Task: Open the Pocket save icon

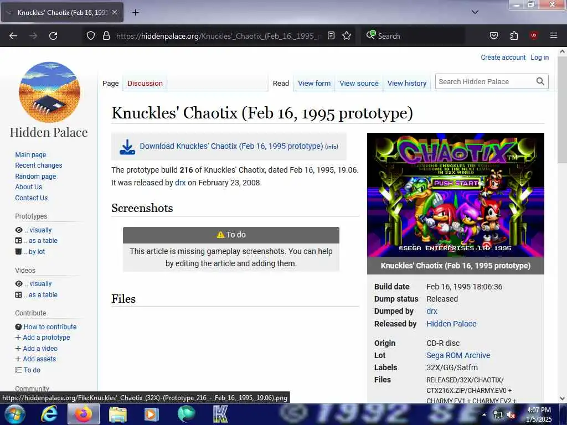Action: (x=493, y=35)
